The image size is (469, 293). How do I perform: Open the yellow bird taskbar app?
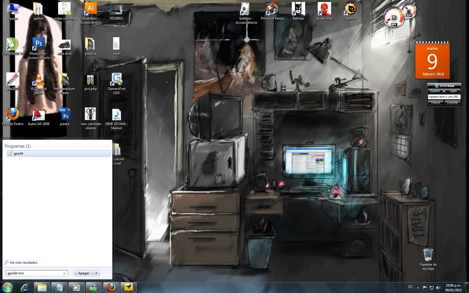point(128,287)
